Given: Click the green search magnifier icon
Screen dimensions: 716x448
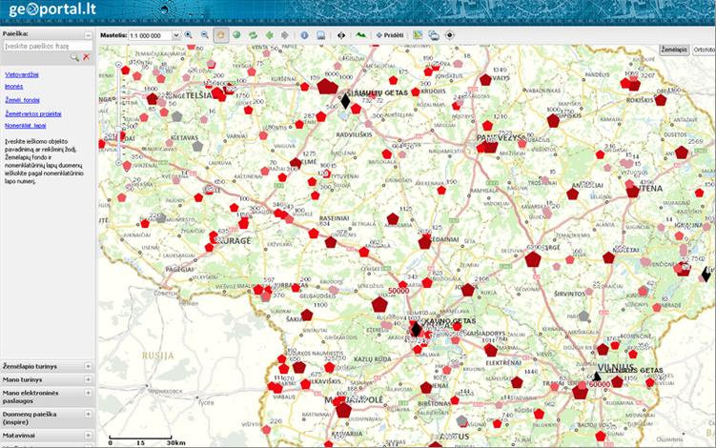Looking at the screenshot, I should [x=74, y=57].
